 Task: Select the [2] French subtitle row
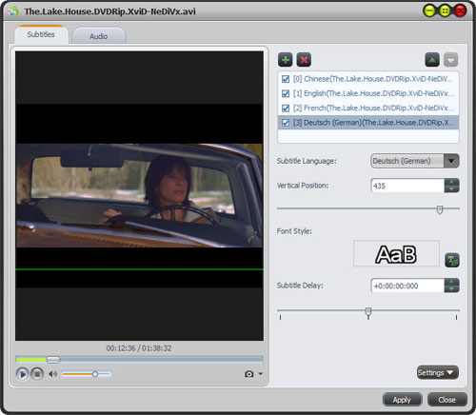click(368, 109)
